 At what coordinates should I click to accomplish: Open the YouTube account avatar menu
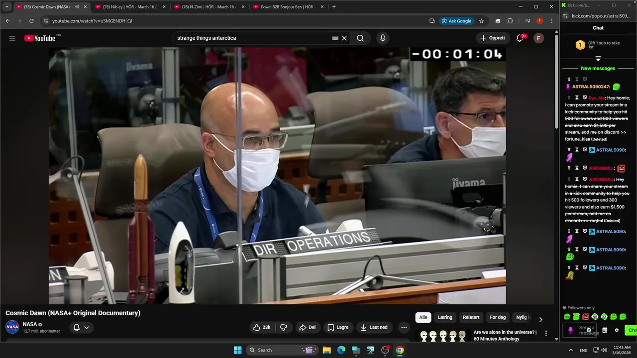tap(538, 38)
